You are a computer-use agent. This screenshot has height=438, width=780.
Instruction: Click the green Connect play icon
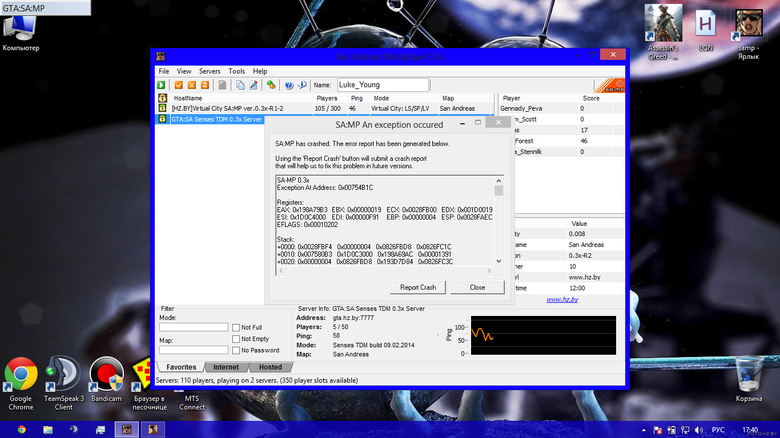click(162, 85)
